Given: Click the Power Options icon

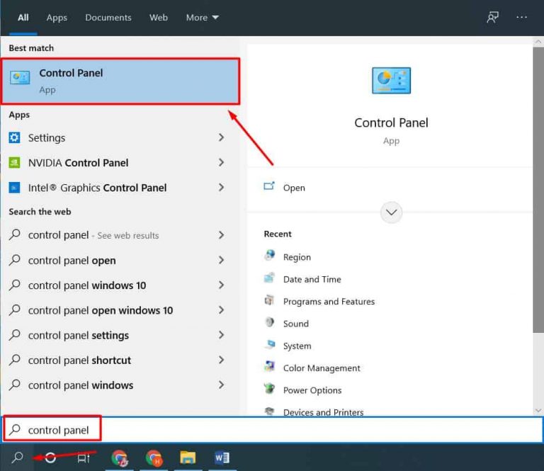Looking at the screenshot, I should (x=270, y=389).
